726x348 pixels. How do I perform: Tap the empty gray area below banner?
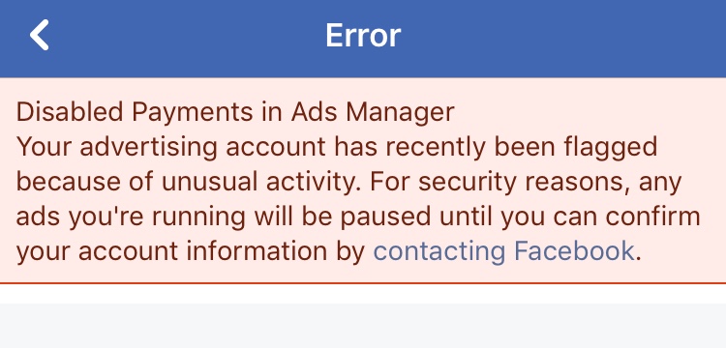(x=363, y=326)
